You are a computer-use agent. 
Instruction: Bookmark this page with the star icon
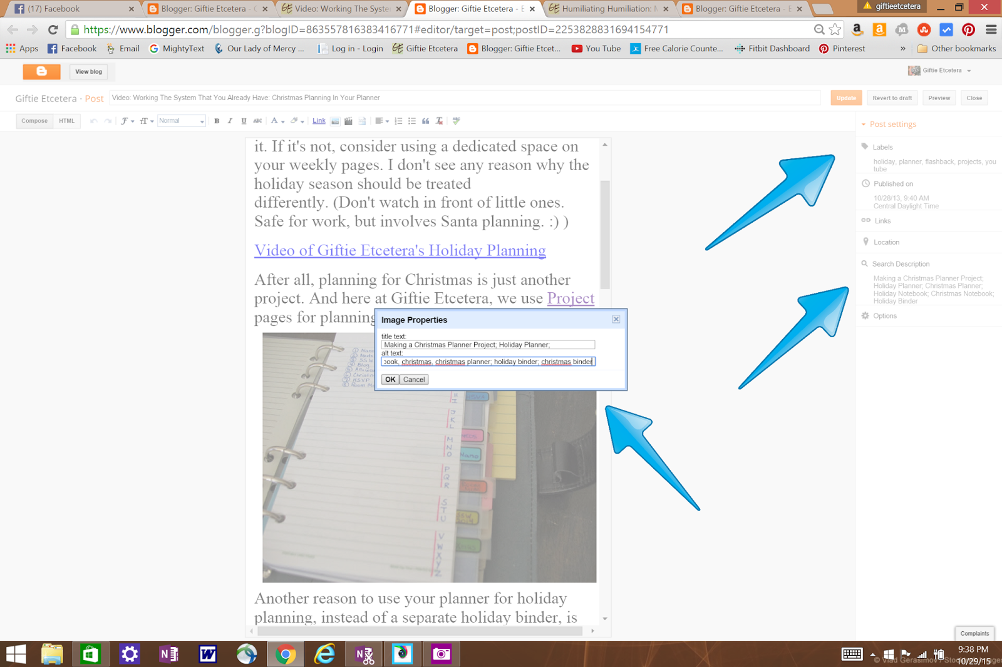coord(835,29)
